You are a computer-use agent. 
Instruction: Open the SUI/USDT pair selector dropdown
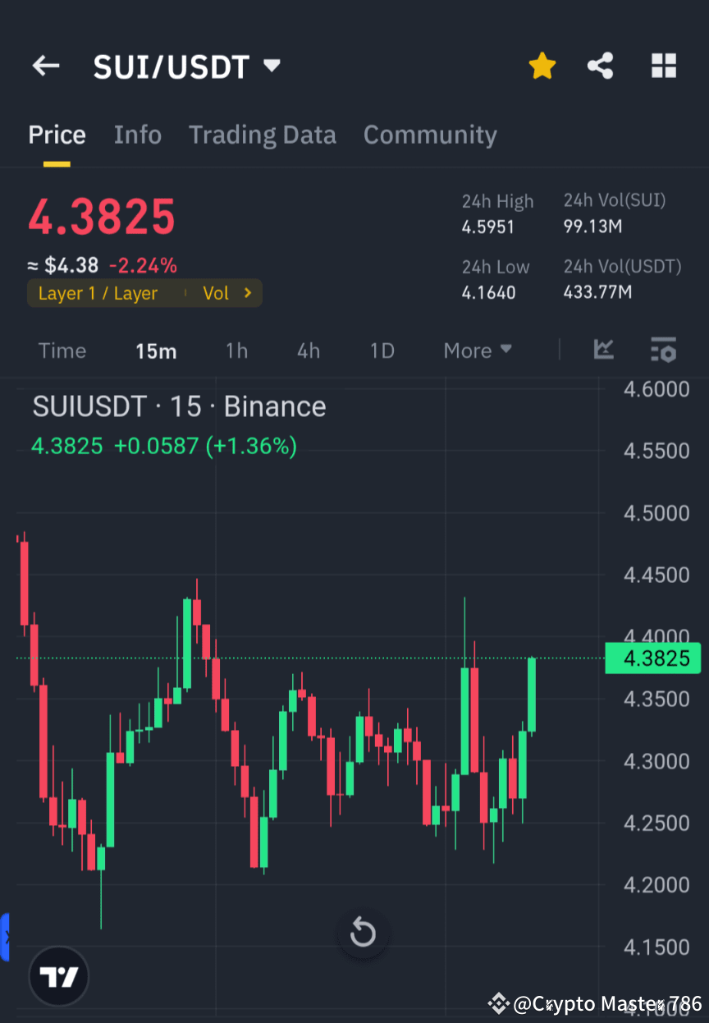click(x=271, y=66)
